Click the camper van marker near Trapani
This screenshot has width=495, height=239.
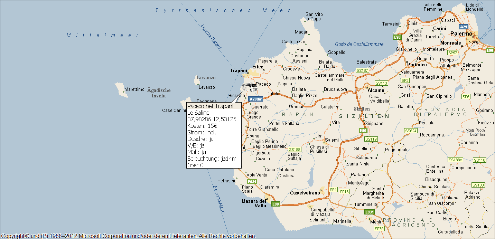click(x=250, y=86)
